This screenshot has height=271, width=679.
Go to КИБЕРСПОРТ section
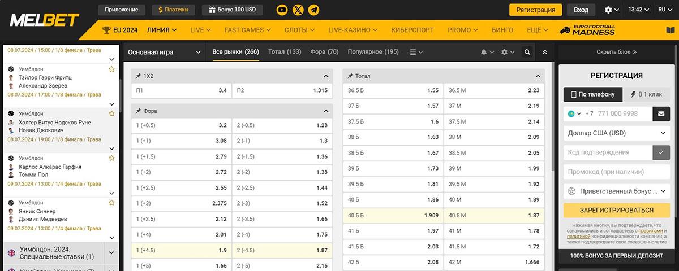(412, 30)
